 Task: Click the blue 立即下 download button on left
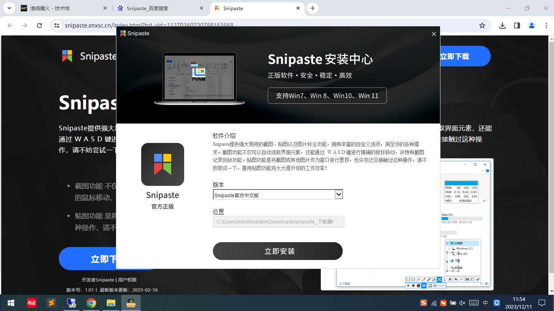(88, 259)
